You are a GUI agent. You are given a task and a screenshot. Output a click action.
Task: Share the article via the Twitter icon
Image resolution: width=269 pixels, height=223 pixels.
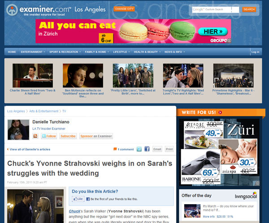tap(139, 149)
